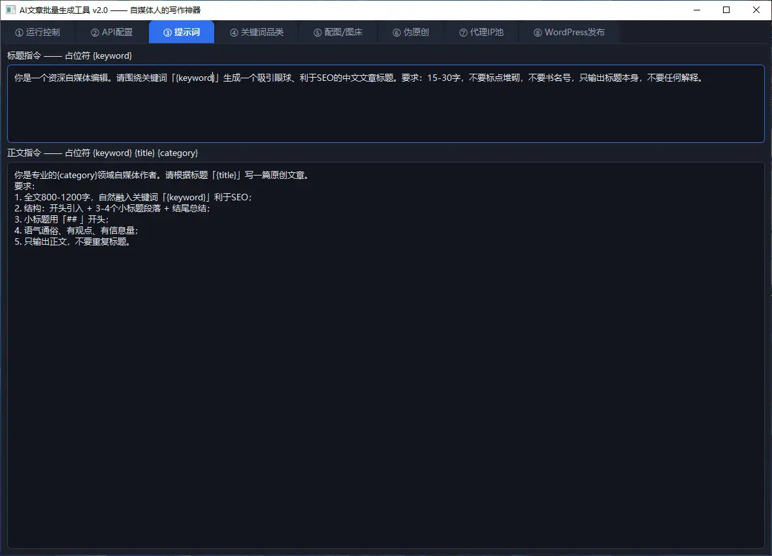Image resolution: width=772 pixels, height=556 pixels.
Task: Maximize the application window
Action: pos(726,10)
